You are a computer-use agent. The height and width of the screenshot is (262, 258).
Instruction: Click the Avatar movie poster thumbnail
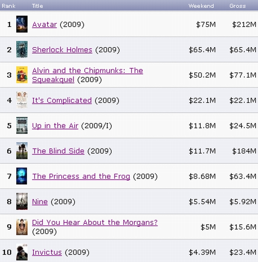pos(22,24)
